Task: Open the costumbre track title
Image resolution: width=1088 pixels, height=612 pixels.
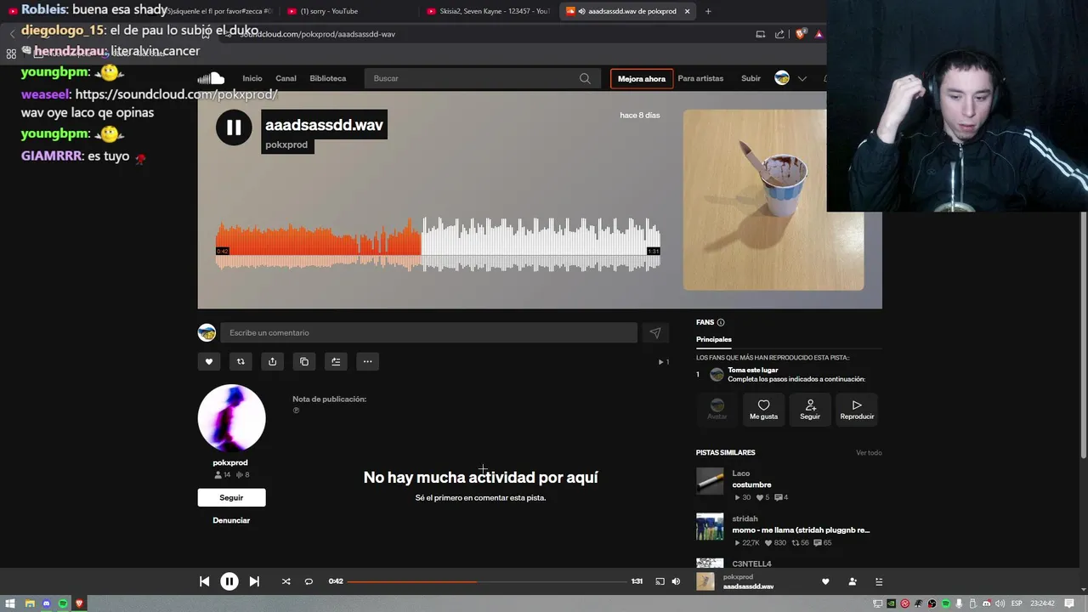Action: [x=751, y=484]
